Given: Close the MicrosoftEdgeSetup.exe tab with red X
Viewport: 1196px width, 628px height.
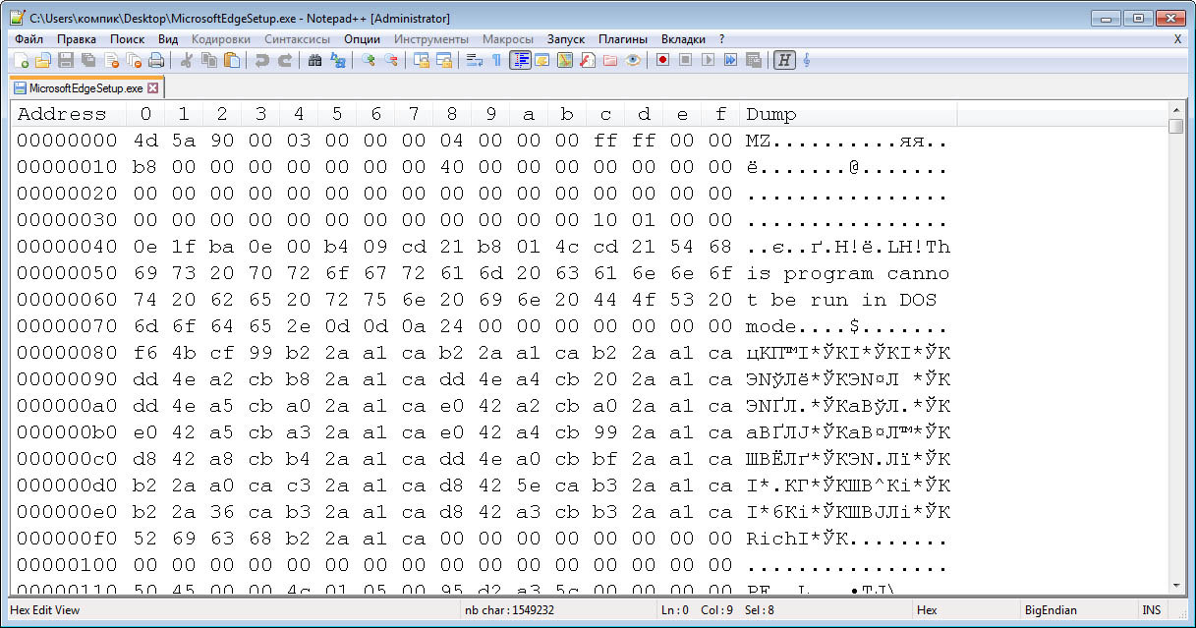Looking at the screenshot, I should 152,87.
